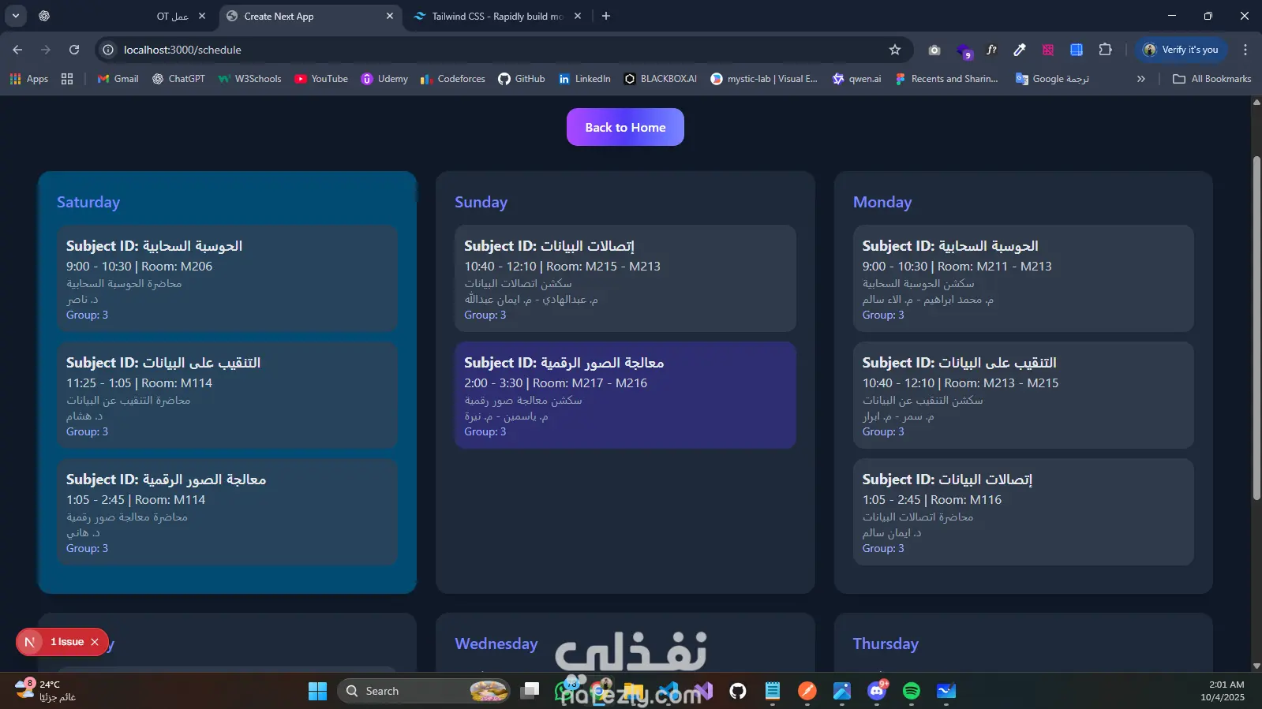This screenshot has height=709, width=1262.
Task: Open the Apps bookmark shortcut
Action: coord(29,79)
